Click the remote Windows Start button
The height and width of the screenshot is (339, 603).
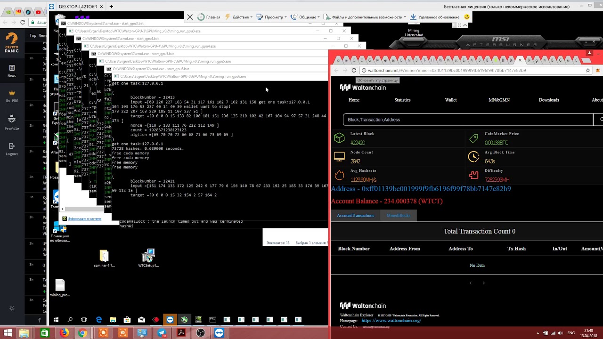tap(56, 320)
